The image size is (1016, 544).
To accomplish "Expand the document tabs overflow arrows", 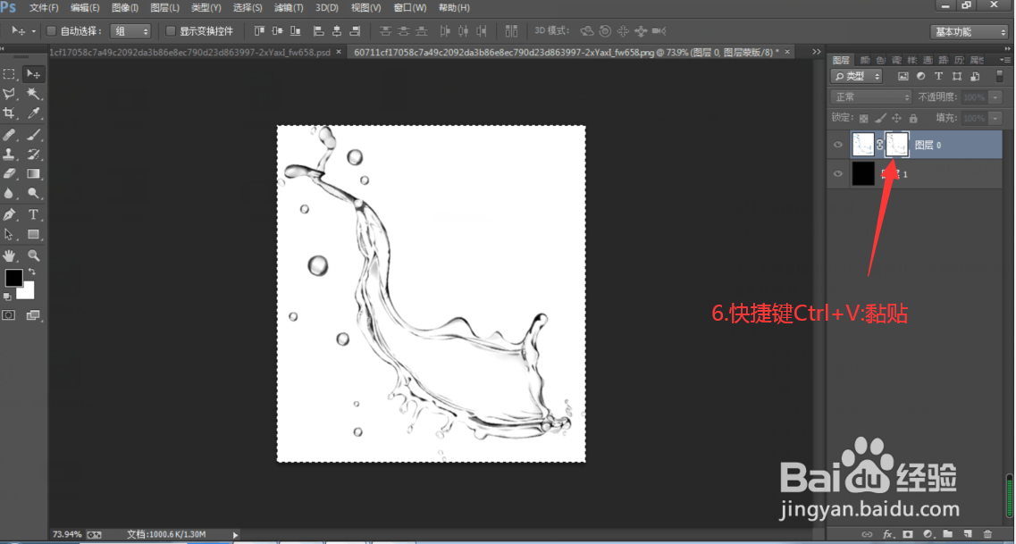I will point(816,52).
